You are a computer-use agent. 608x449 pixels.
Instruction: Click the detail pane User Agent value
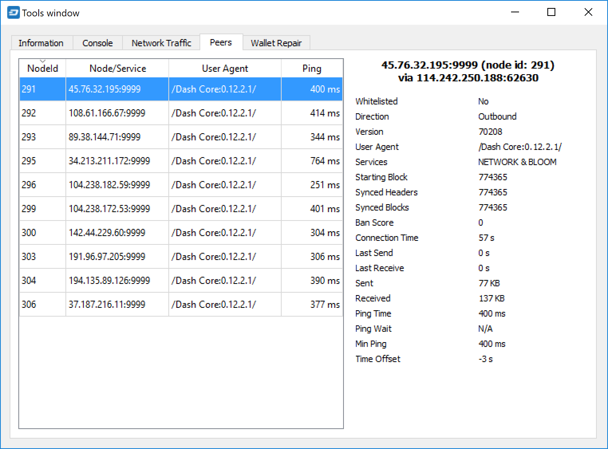coord(520,147)
